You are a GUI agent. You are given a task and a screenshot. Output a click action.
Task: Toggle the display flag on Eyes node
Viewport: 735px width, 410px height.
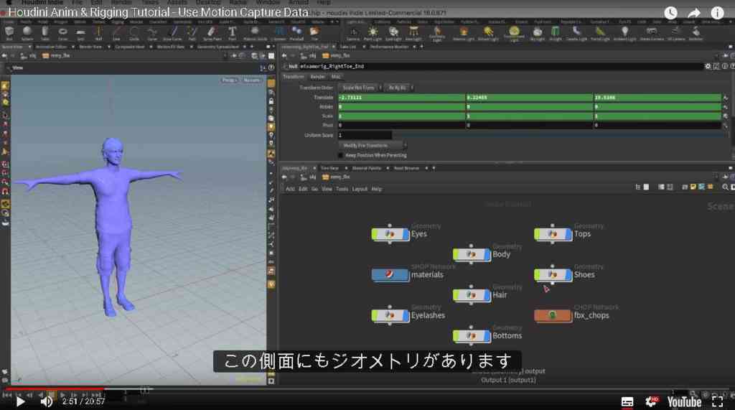[x=406, y=233]
